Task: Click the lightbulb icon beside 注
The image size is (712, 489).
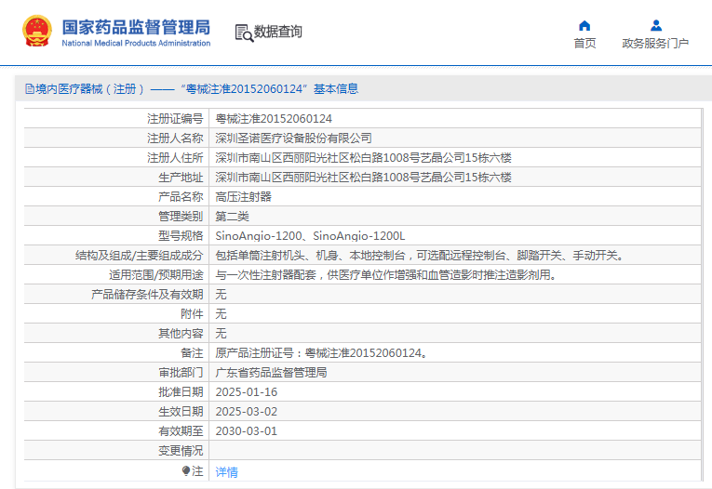Action: click(186, 470)
